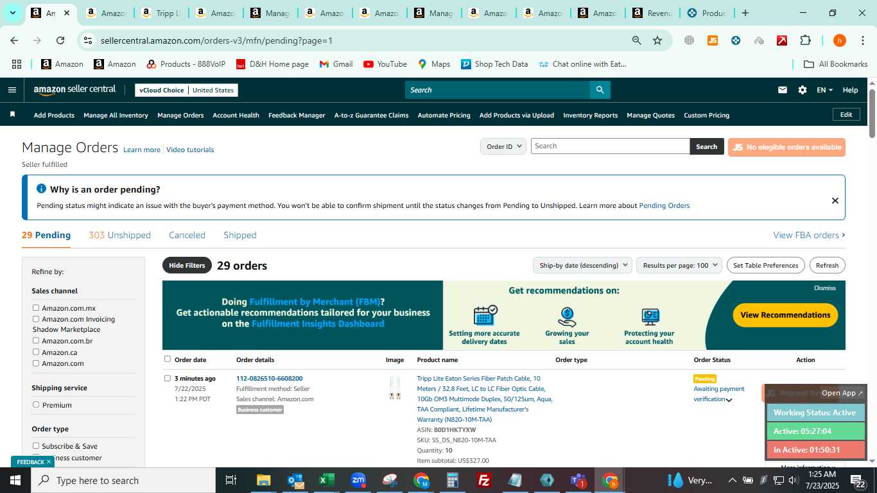
Task: Open the Windows Start menu
Action: (15, 480)
